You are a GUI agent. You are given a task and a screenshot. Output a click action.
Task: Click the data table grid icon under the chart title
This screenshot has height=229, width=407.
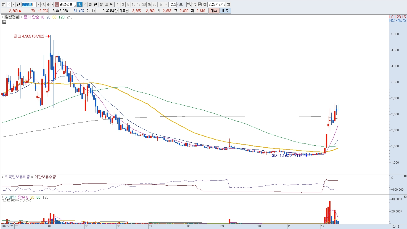pos(4,22)
